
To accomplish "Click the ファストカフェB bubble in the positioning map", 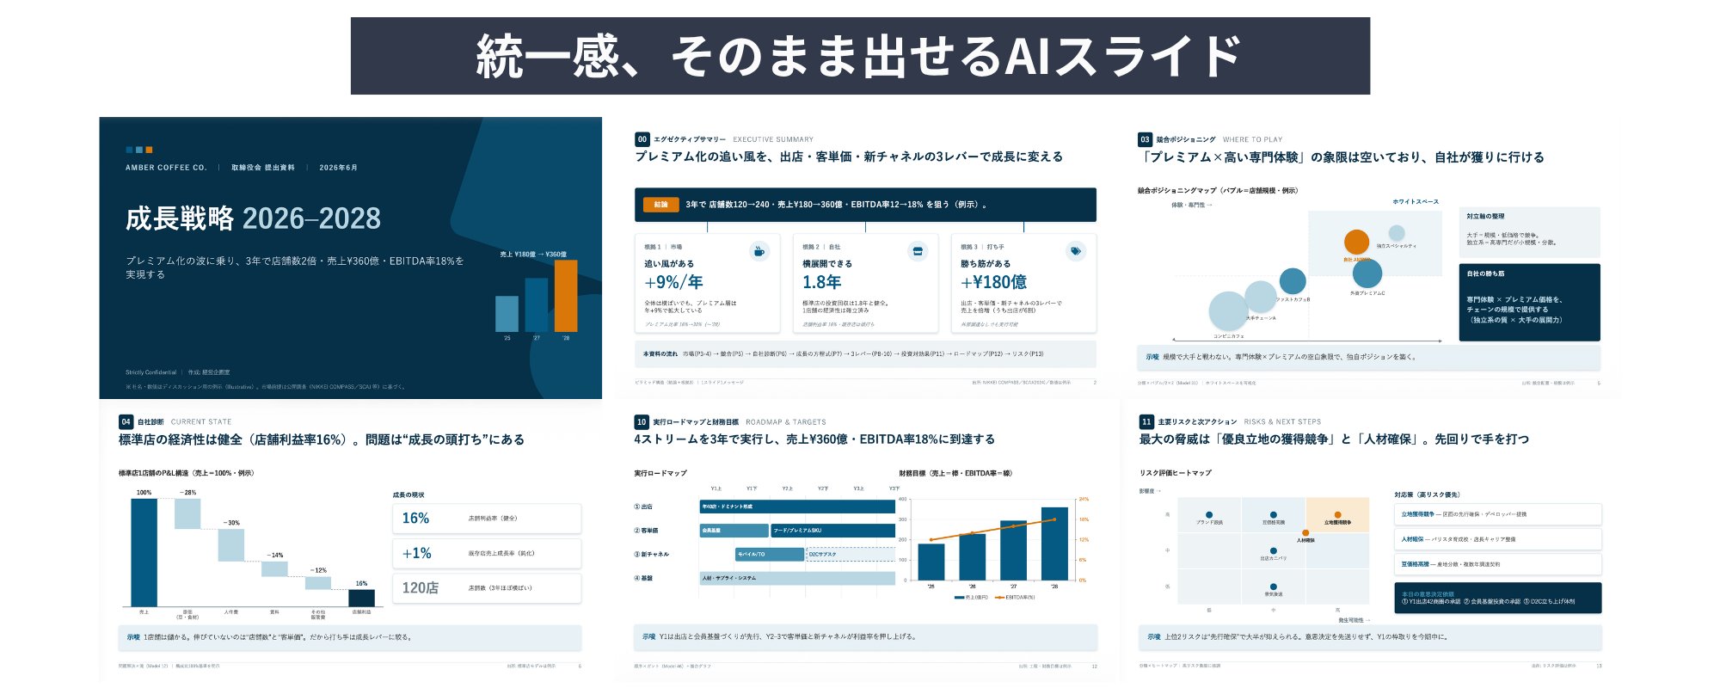I will click(1293, 280).
